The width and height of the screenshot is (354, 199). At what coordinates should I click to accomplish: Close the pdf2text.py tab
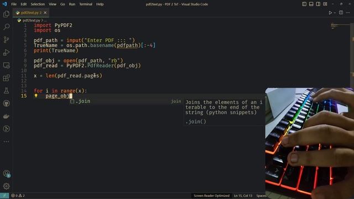45,13
